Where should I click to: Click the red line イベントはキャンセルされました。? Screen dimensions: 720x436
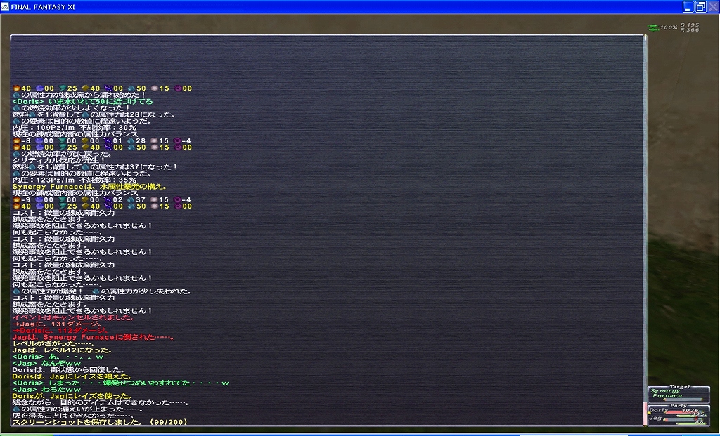click(73, 317)
